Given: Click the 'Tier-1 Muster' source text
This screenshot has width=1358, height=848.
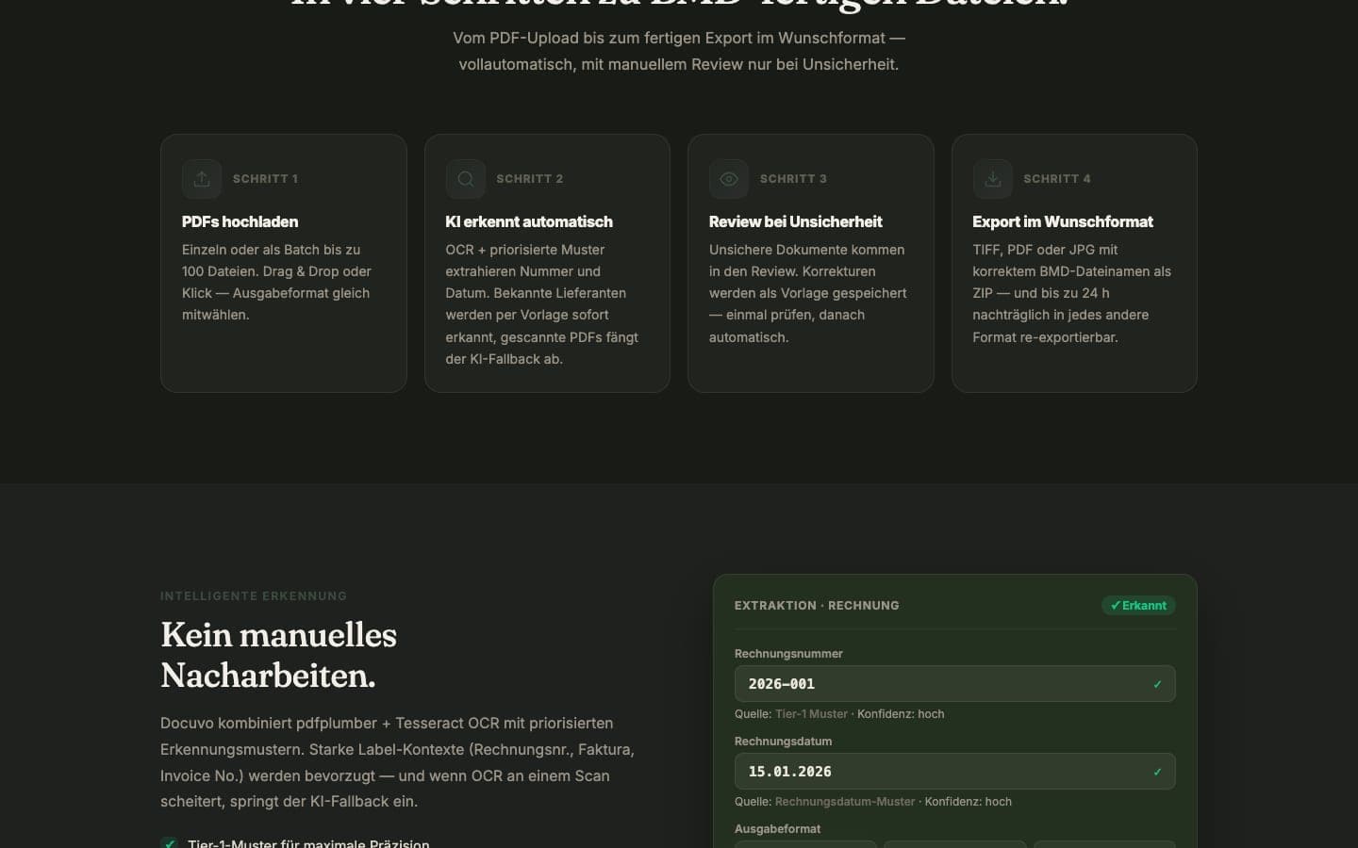Looking at the screenshot, I should [811, 714].
